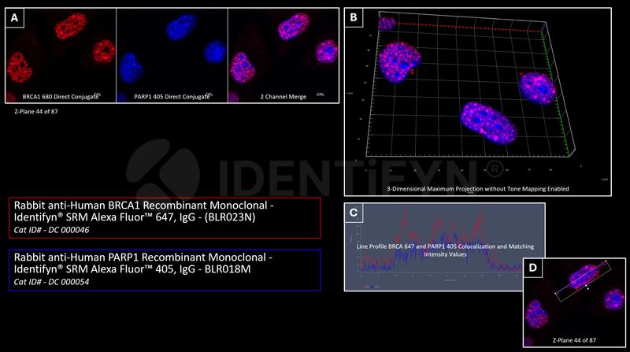Click the panel C label
This screenshot has width=630, height=352.
(354, 213)
